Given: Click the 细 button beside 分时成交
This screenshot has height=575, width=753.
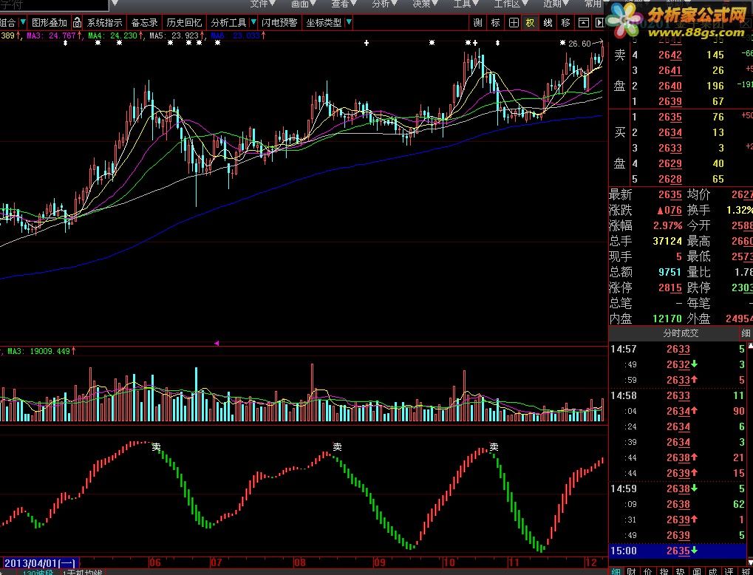Looking at the screenshot, I should pyautogui.click(x=746, y=333).
